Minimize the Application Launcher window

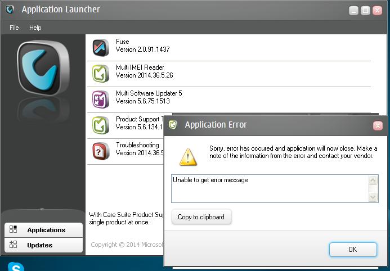(x=353, y=11)
